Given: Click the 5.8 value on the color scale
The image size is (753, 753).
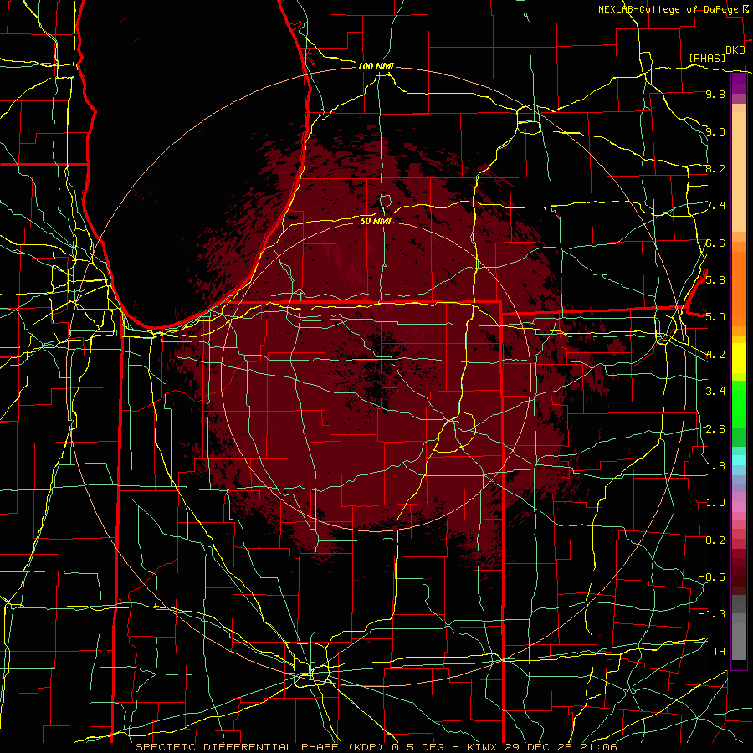Looking at the screenshot, I should pos(715,280).
